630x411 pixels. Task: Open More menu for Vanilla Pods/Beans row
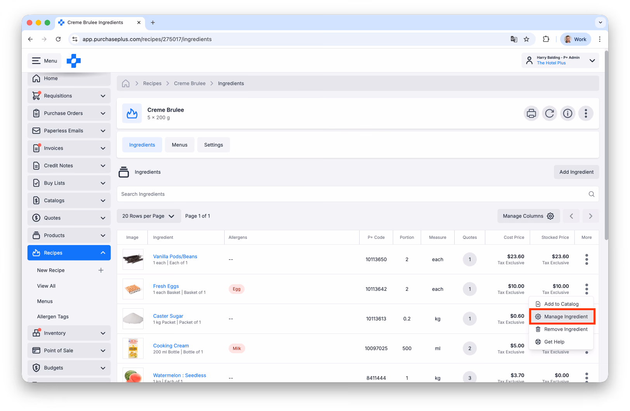(x=587, y=259)
